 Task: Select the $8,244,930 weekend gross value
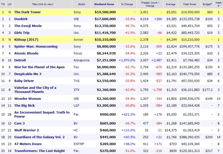pyautogui.click(x=106, y=53)
